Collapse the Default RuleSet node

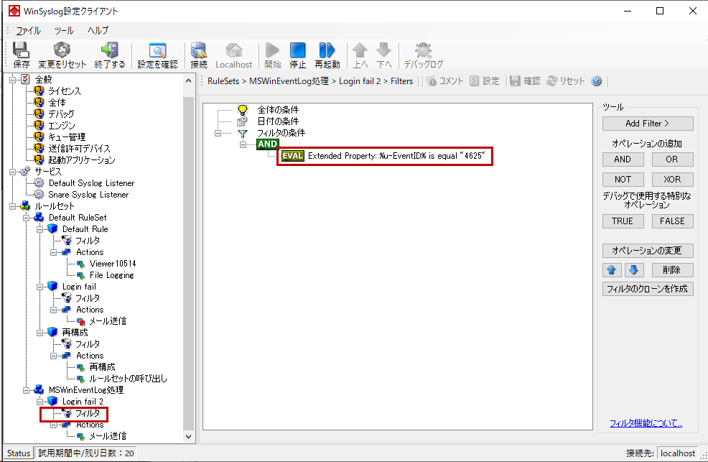click(26, 218)
